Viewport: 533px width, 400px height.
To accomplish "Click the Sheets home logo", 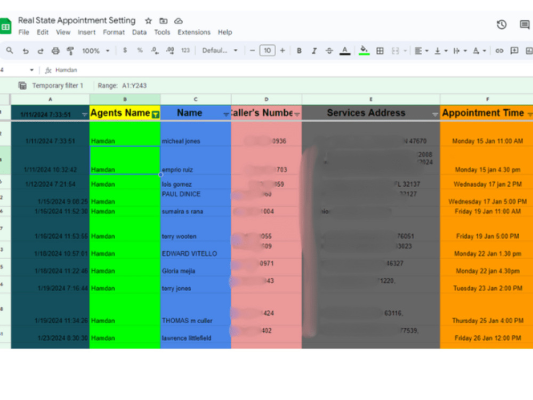I will pos(5,26).
